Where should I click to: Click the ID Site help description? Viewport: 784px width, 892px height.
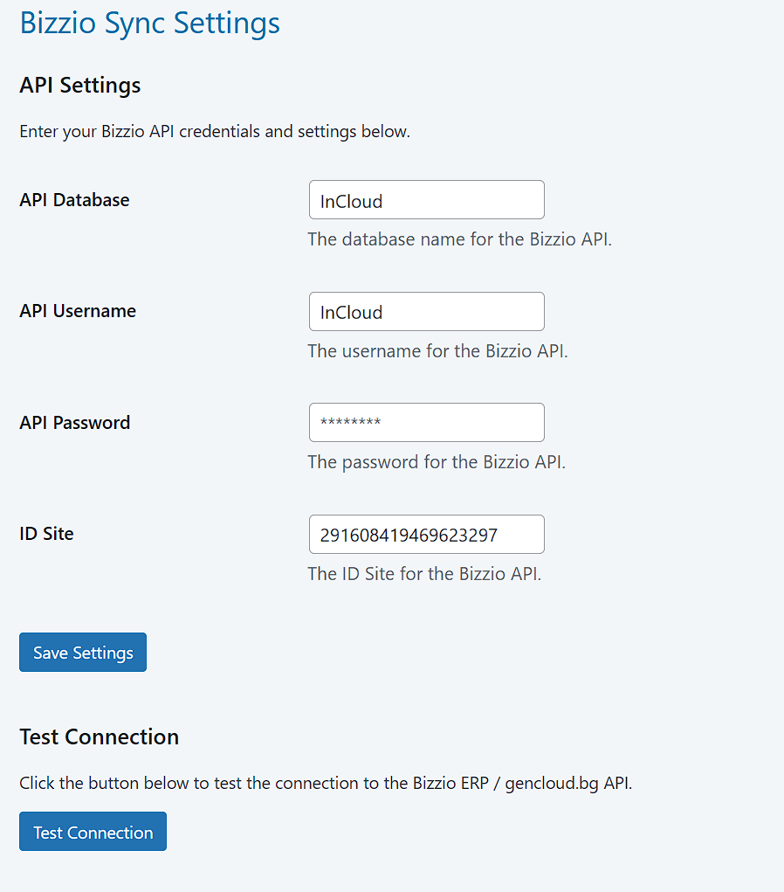coord(424,574)
